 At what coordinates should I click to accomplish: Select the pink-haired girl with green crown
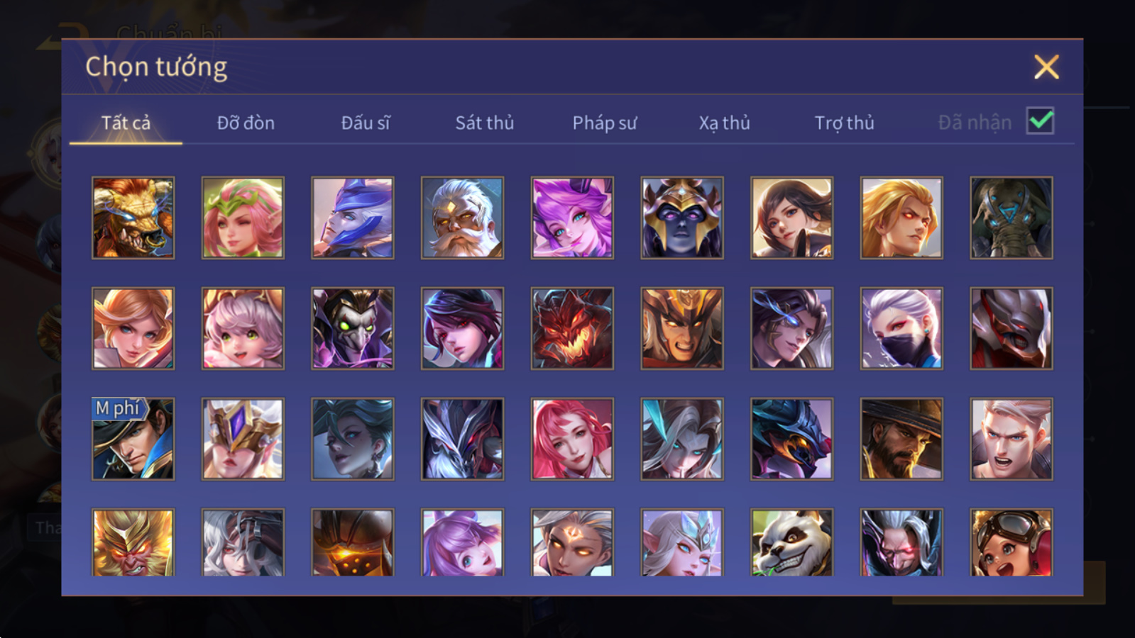(243, 218)
